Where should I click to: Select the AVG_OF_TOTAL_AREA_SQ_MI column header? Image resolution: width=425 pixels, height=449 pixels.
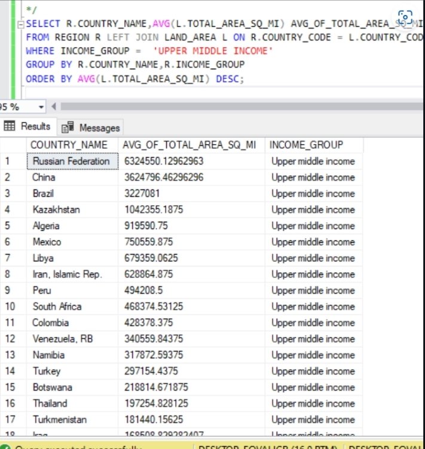[191, 145]
